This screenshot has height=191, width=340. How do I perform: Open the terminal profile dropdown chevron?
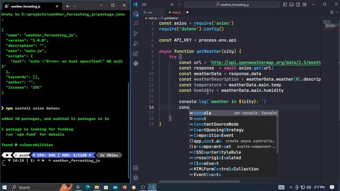[x=74, y=6]
